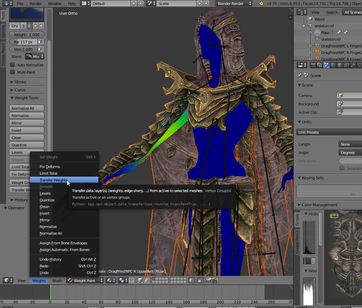Open the Blend Mix dropdown

[35, 57]
